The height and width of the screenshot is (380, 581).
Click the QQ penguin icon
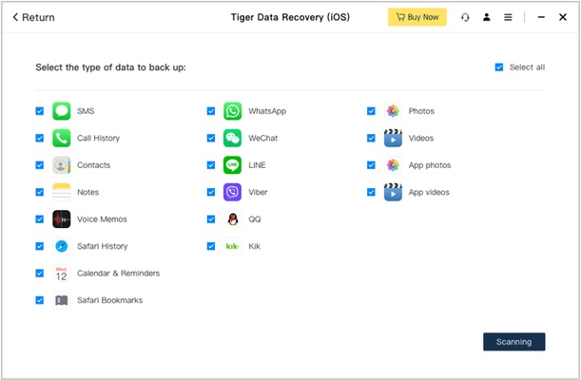point(232,219)
